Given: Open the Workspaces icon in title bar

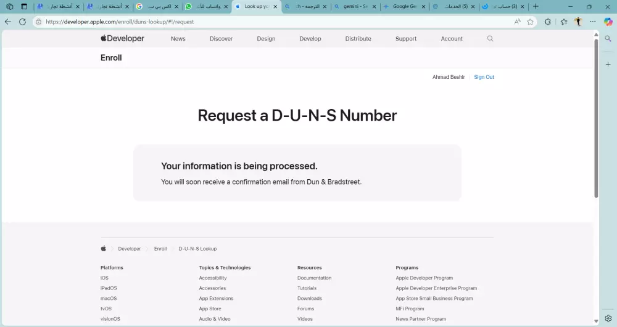Looking at the screenshot, I should point(10,6).
